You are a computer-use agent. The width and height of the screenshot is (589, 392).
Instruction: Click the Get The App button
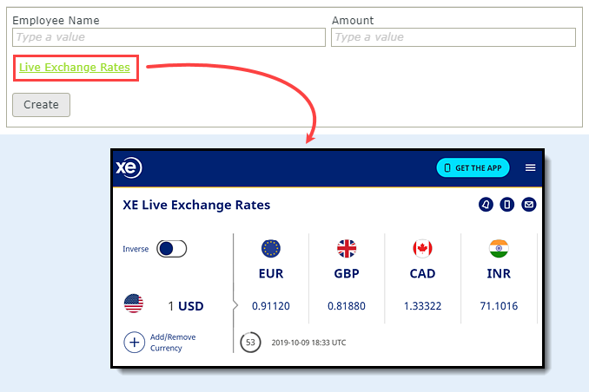coord(473,168)
